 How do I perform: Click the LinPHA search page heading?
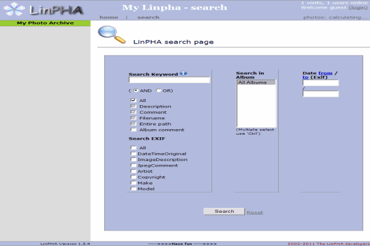(173, 42)
